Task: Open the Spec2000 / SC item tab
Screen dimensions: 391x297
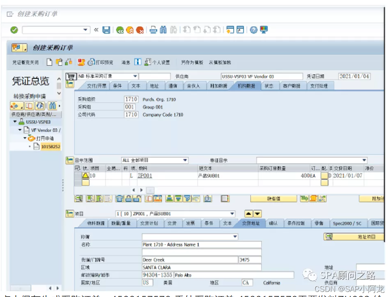Action: [x=347, y=223]
